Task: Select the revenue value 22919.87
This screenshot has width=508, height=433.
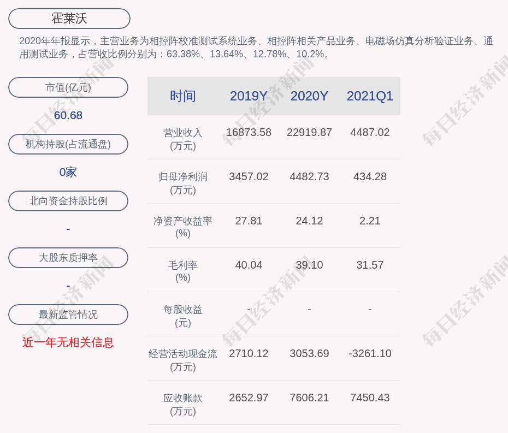Action: click(309, 133)
